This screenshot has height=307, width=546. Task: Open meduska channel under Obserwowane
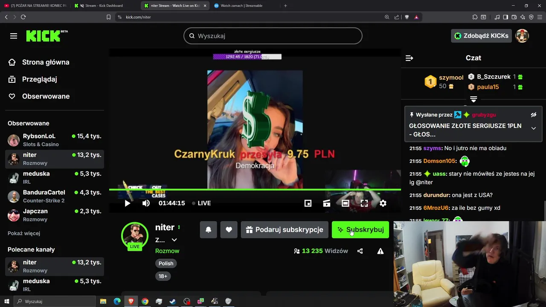pos(55,177)
